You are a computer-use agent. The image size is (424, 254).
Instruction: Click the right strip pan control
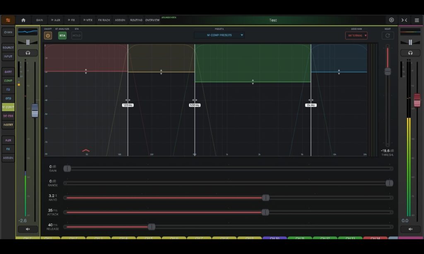[410, 43]
